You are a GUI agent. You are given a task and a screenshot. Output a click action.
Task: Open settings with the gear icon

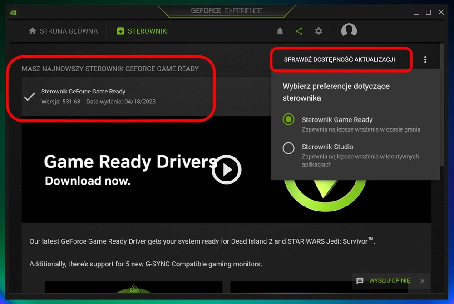pos(319,31)
